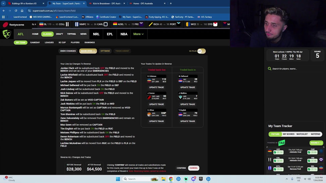
Task: Click the player search input field
Action: [295, 69]
